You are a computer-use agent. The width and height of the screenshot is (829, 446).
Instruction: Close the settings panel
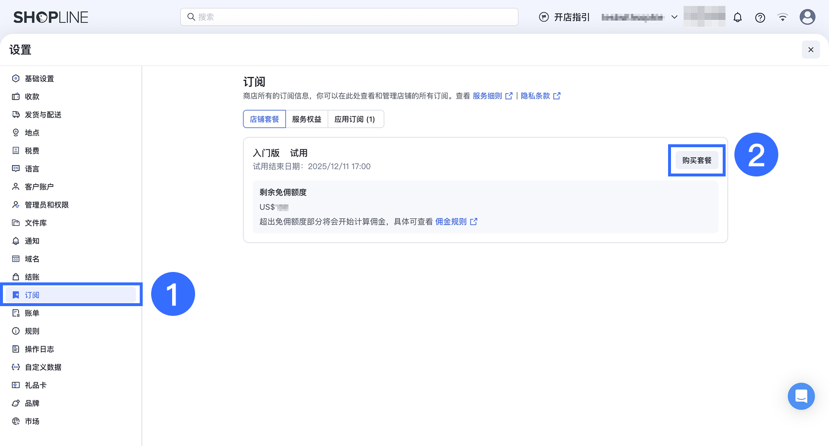(x=810, y=49)
